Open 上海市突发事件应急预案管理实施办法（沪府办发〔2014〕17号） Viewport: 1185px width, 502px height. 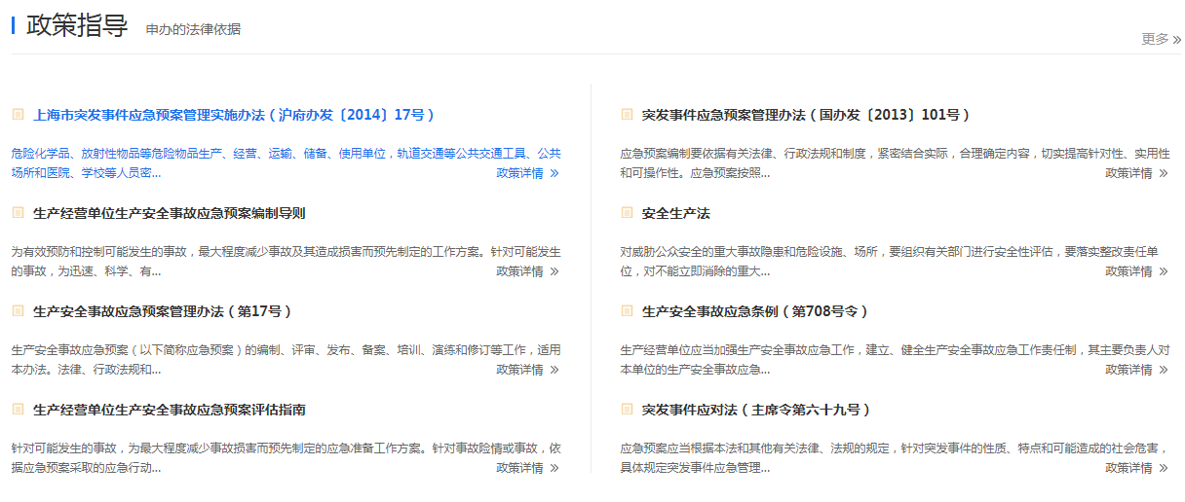pos(234,115)
